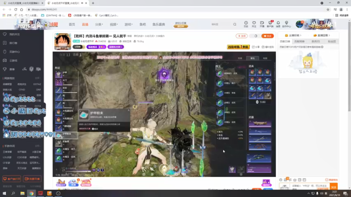351x197 pixels.
Task: Click the 任务大厅 icon below the video
Action: [61, 183]
